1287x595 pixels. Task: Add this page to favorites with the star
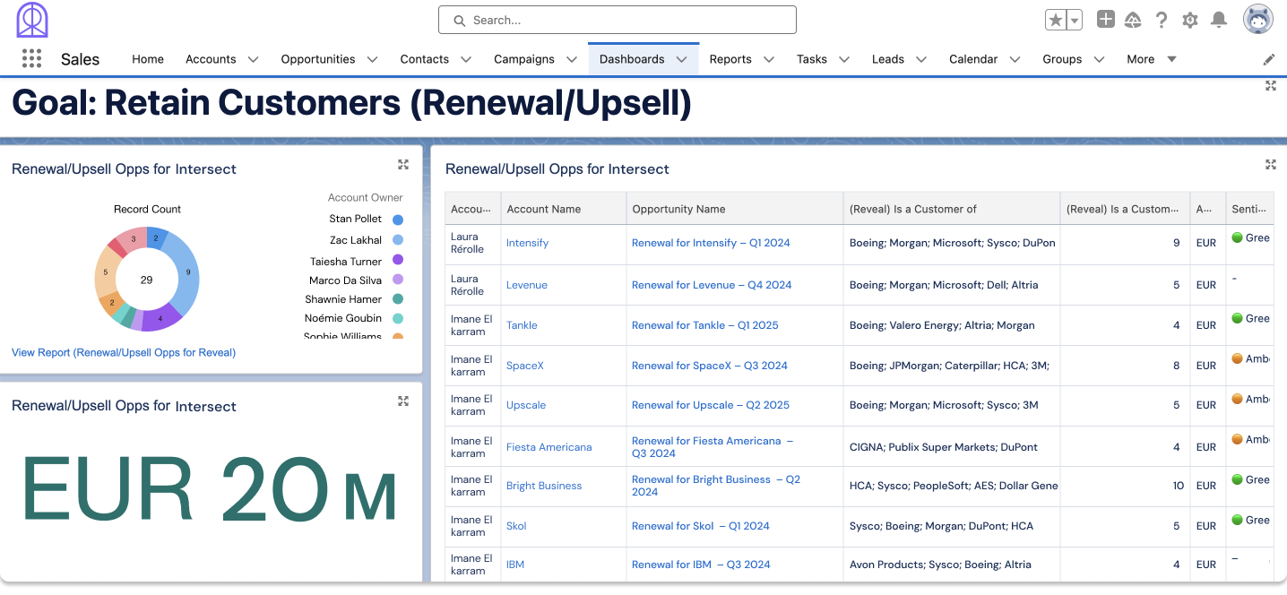pyautogui.click(x=1055, y=20)
